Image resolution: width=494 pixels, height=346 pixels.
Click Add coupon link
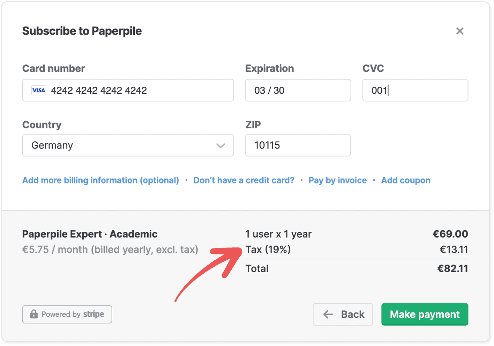point(405,180)
